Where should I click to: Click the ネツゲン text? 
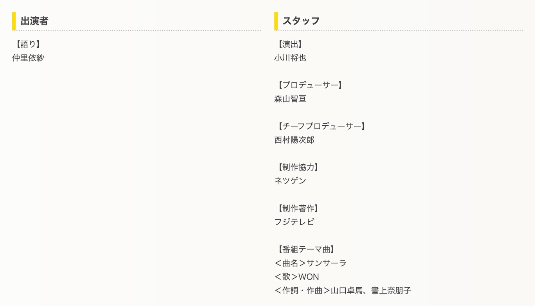pyautogui.click(x=290, y=181)
